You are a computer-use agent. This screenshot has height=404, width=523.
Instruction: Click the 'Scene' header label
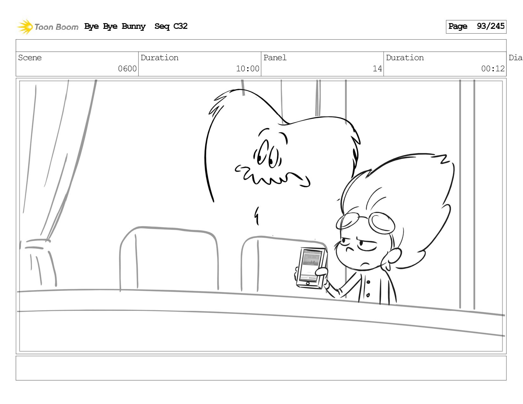pyautogui.click(x=30, y=58)
